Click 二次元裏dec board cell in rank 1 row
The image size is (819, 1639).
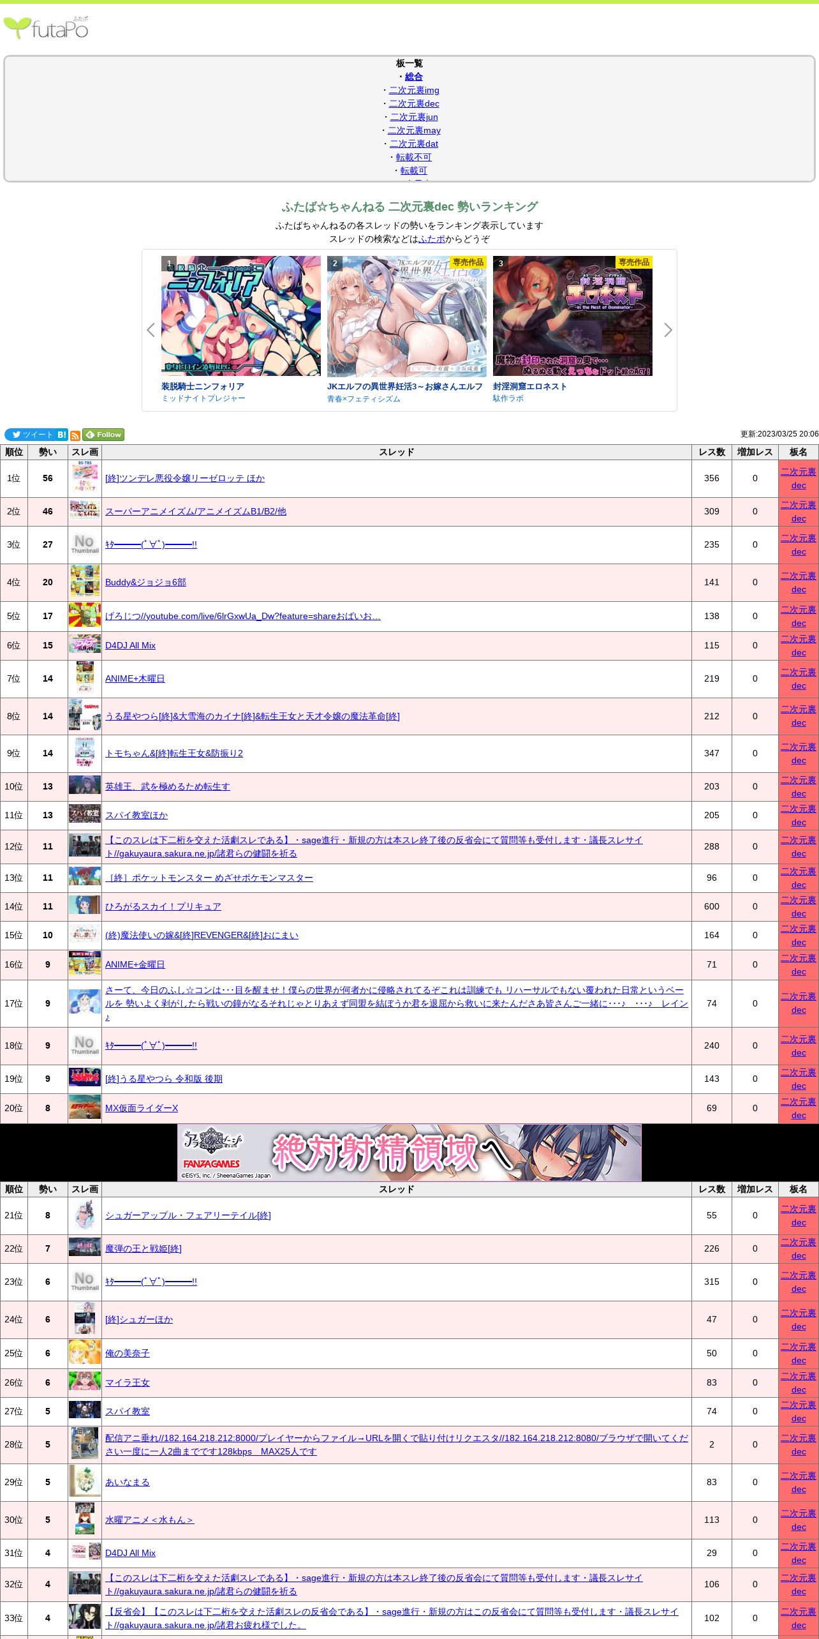tap(799, 478)
